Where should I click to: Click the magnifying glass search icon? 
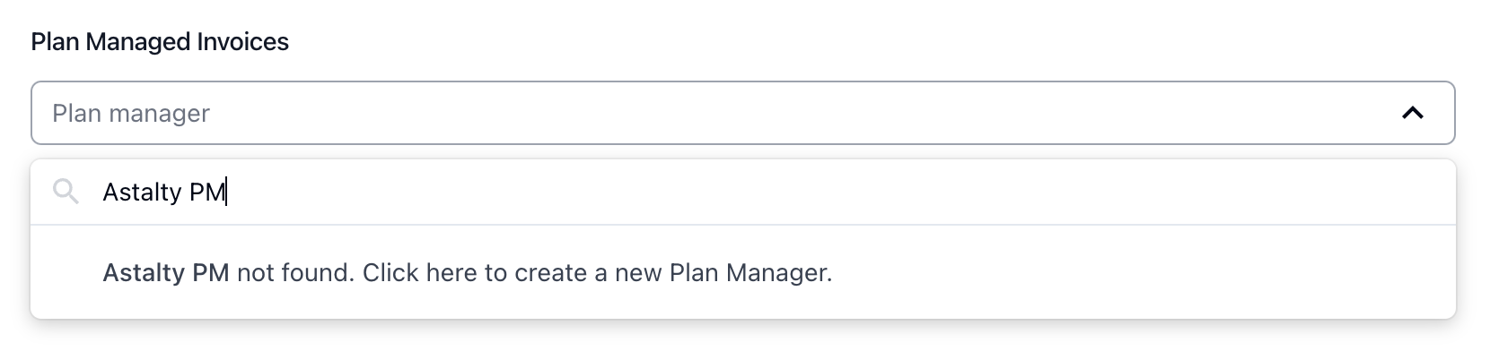click(x=66, y=191)
